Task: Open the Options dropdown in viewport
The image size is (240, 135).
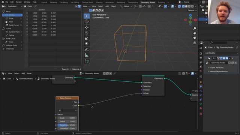Action: point(192,10)
